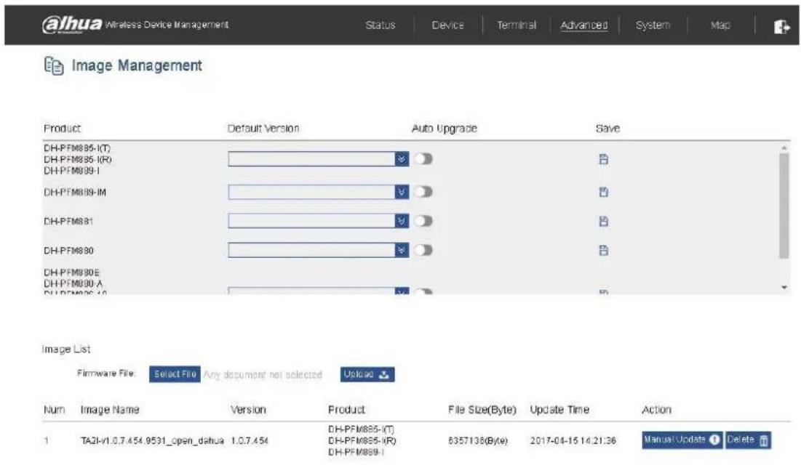Save settings for DH-PFM880 row

pyautogui.click(x=603, y=251)
